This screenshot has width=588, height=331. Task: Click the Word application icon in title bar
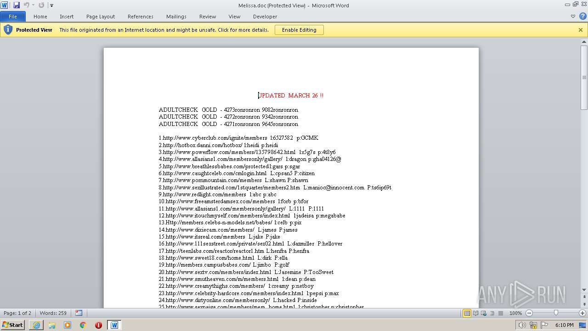(5, 5)
